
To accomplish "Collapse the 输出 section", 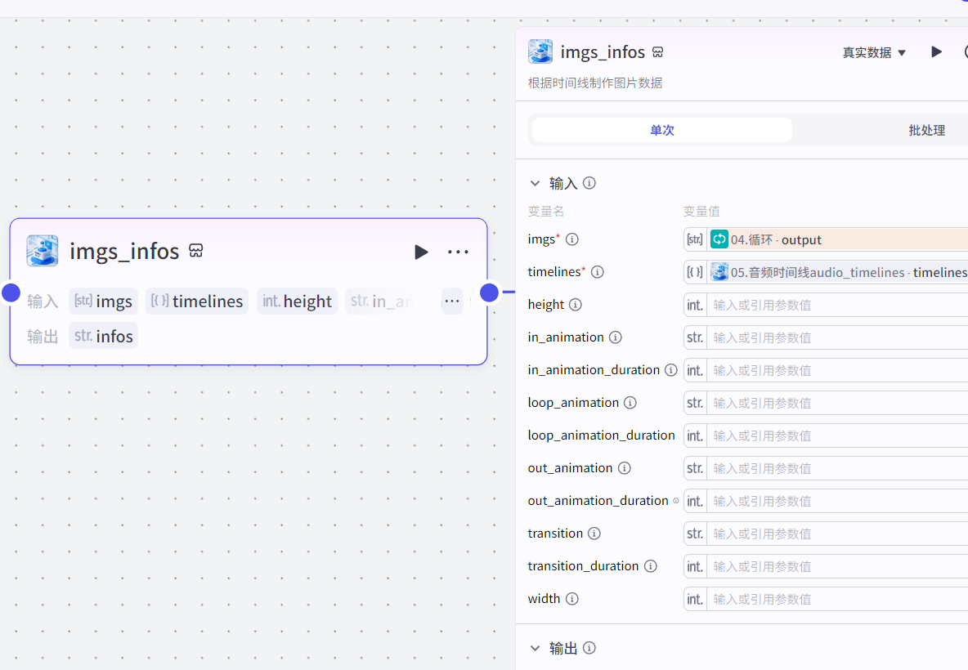I will tap(536, 649).
